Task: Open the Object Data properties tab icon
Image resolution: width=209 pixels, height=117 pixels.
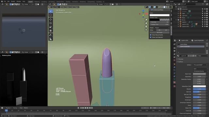Action: [x=174, y=79]
